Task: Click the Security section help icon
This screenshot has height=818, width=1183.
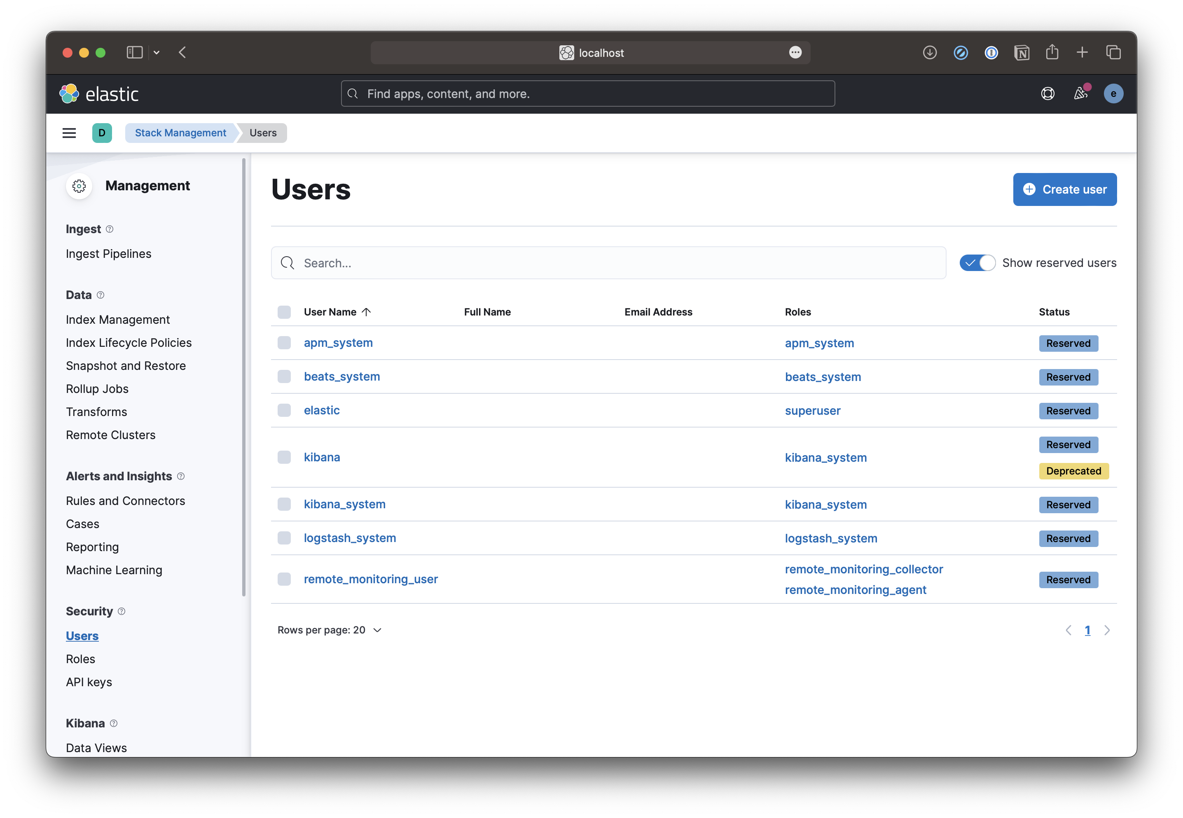Action: tap(122, 611)
